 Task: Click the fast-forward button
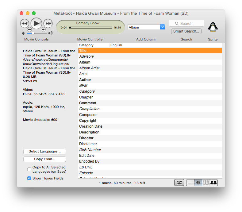(x=48, y=23)
